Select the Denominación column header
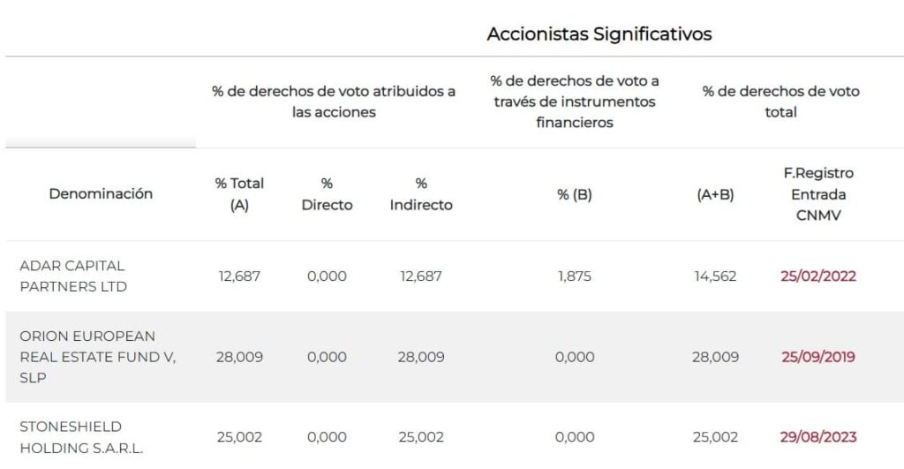 tap(101, 193)
